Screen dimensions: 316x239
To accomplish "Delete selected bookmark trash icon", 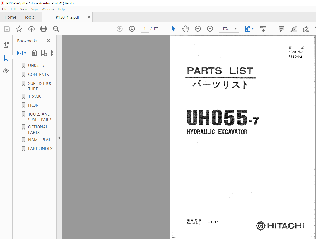I will (x=35, y=53).
